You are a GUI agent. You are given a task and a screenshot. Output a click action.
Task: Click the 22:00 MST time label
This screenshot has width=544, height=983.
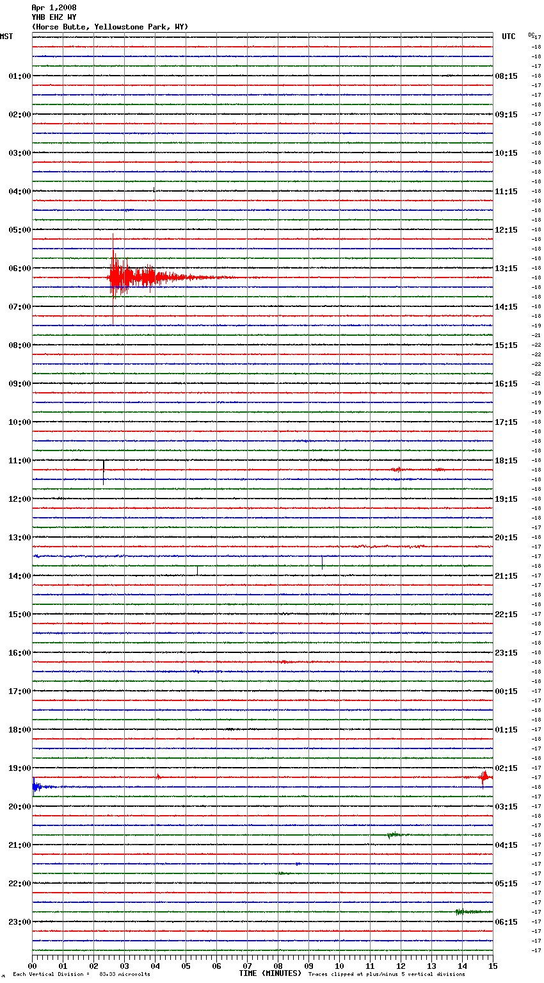pos(20,884)
